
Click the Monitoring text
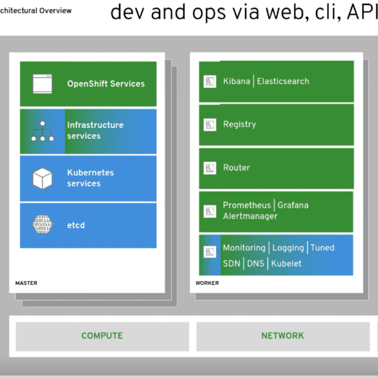point(244,248)
